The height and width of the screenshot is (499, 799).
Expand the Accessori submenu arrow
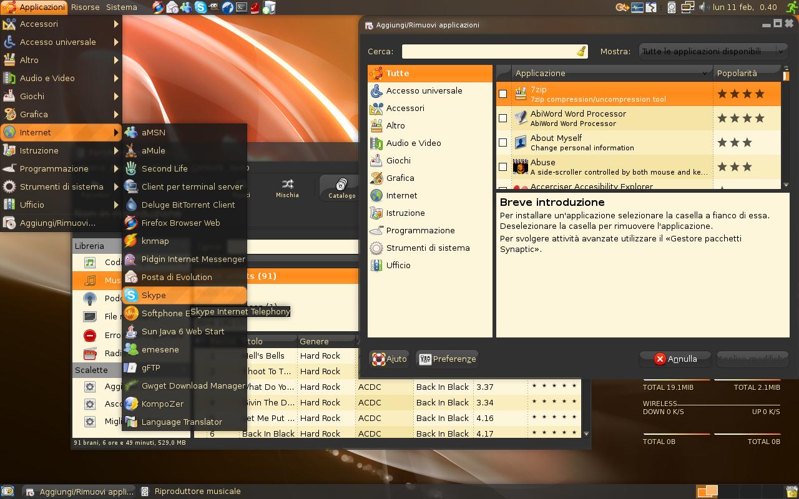tap(116, 24)
